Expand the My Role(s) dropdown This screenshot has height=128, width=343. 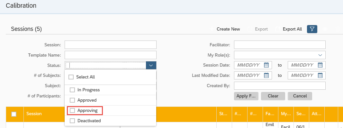pyautogui.click(x=320, y=55)
